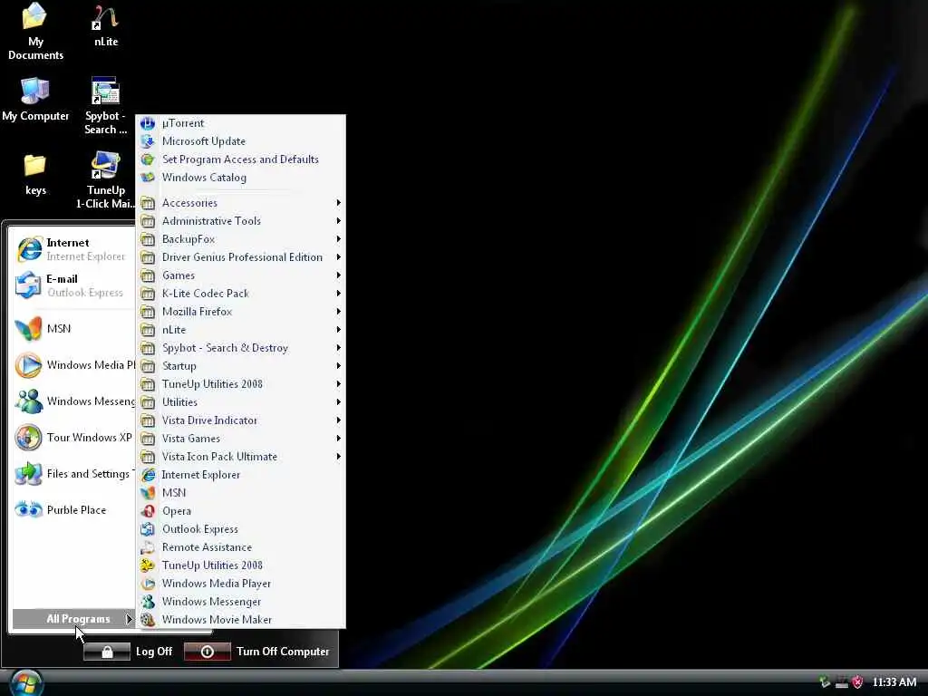This screenshot has width=928, height=696.
Task: Expand Mozilla Firefox program group
Action: click(x=241, y=312)
